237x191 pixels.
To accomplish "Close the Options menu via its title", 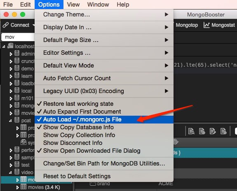I will (x=49, y=5).
